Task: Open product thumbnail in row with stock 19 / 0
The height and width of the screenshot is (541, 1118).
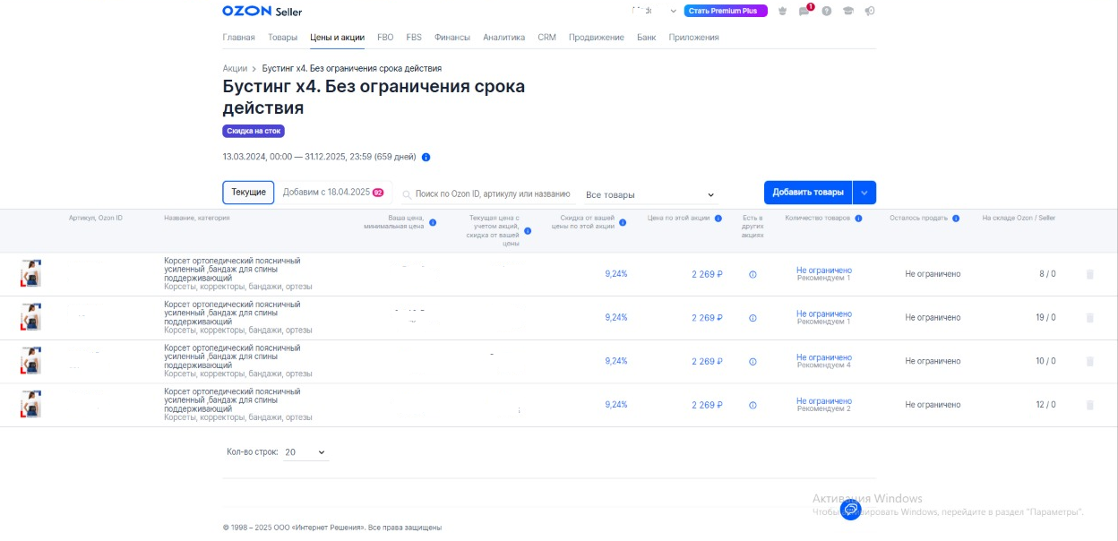Action: pos(31,317)
